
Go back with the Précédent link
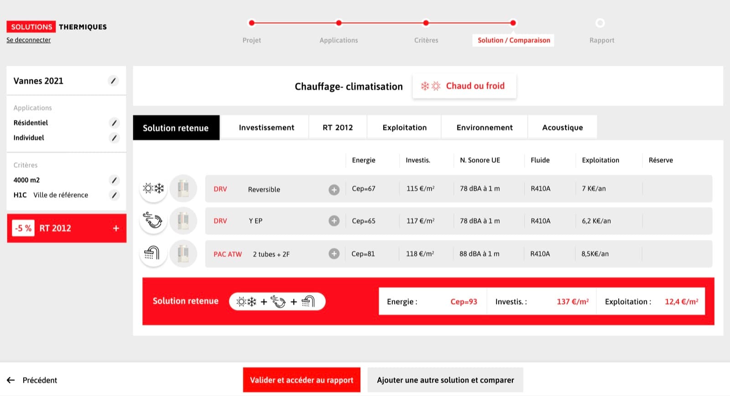click(x=40, y=380)
